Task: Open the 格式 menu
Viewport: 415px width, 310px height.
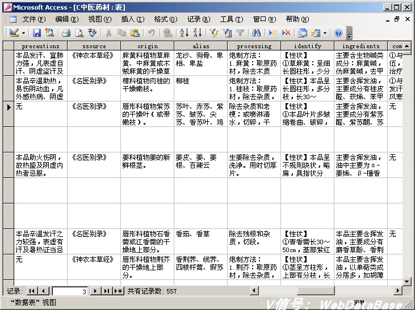Action: 166,19
